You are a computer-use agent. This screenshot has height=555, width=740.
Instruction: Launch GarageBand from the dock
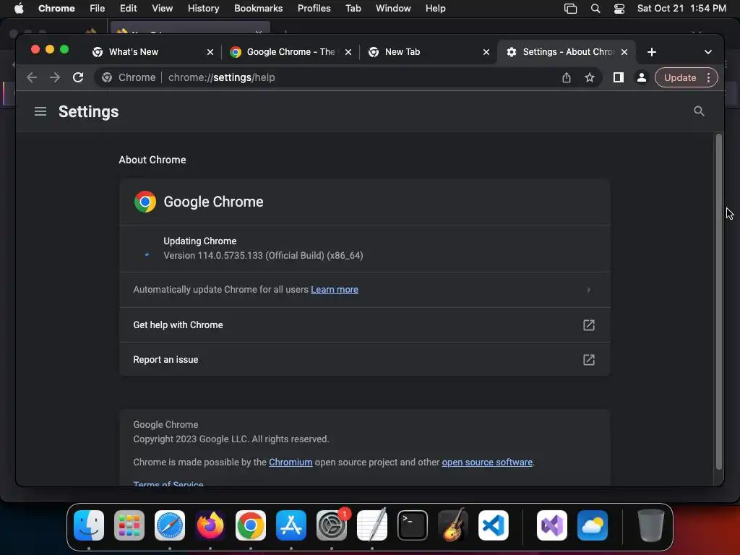453,525
